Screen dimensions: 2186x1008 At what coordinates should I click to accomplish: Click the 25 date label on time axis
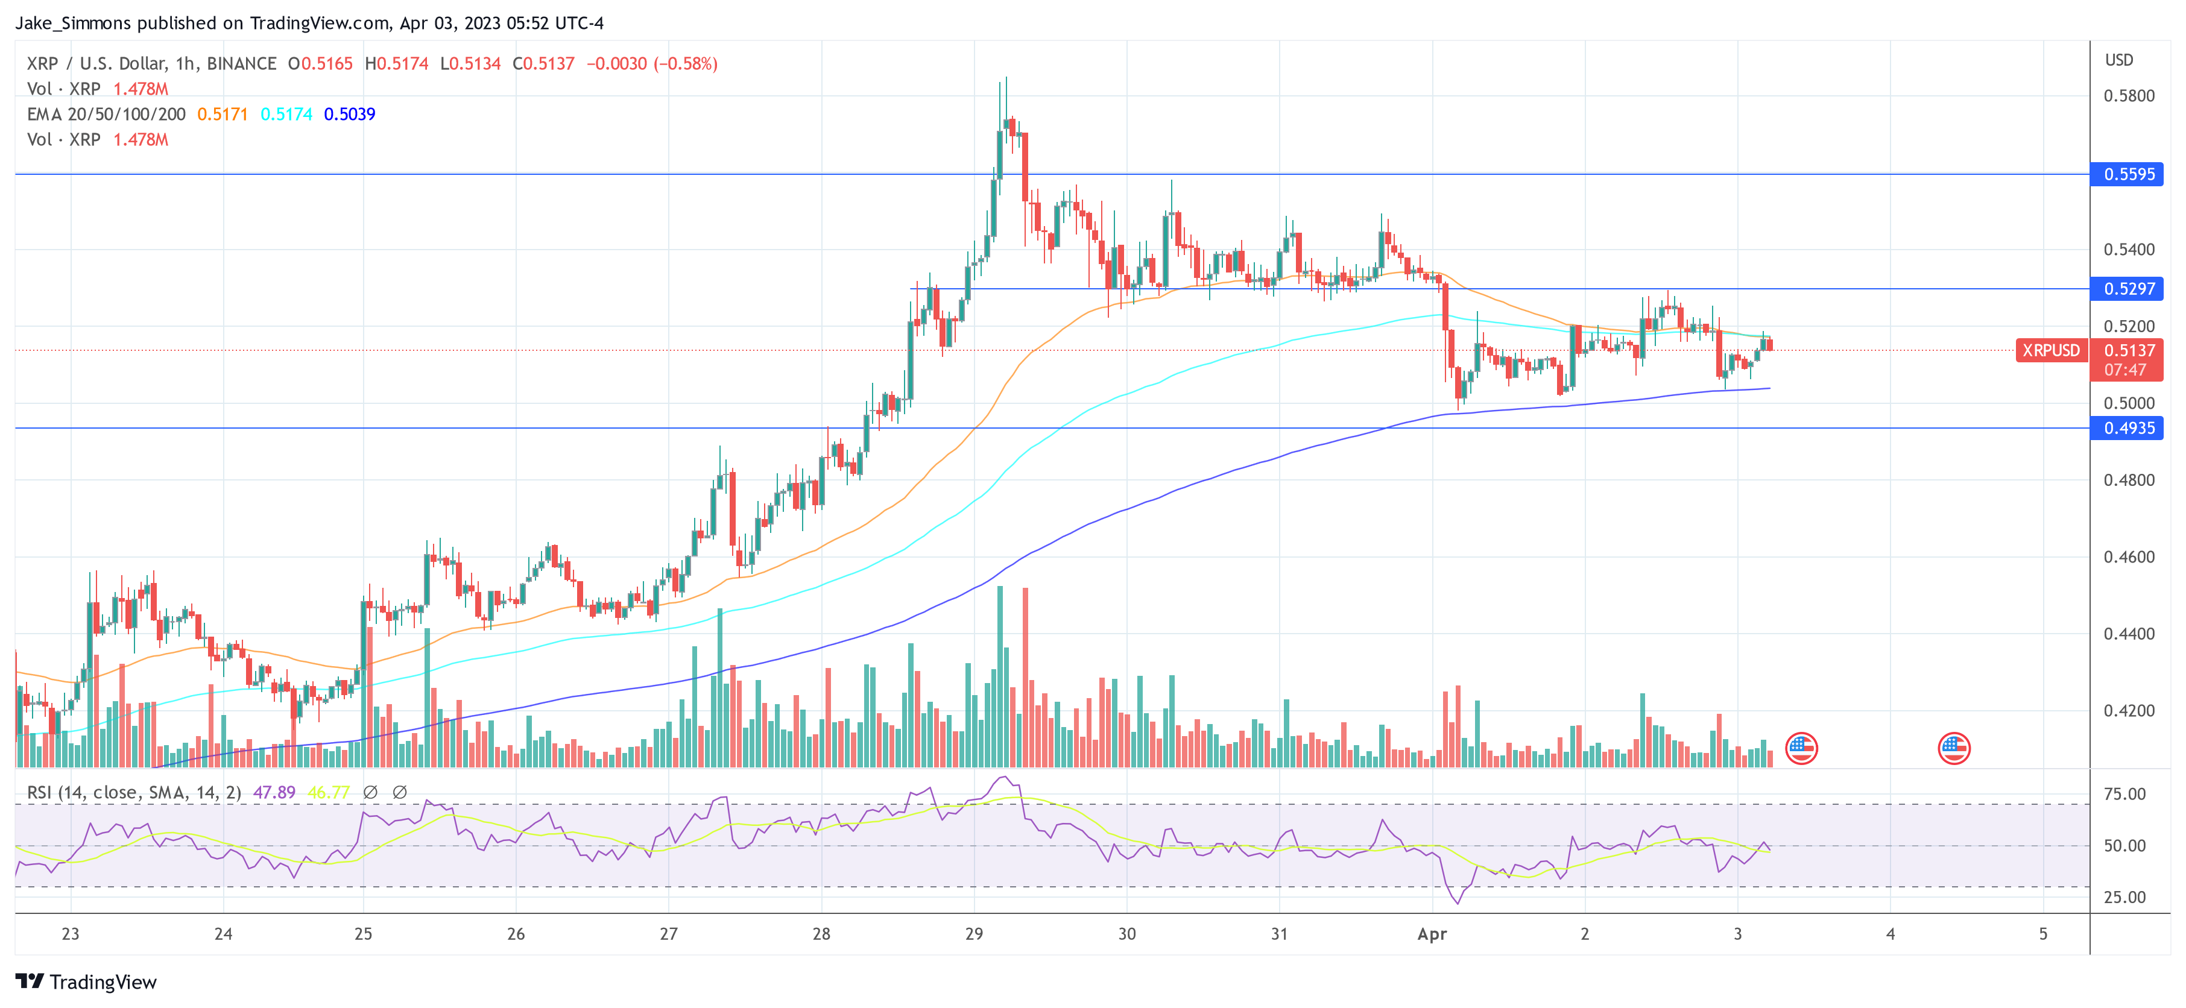click(363, 934)
